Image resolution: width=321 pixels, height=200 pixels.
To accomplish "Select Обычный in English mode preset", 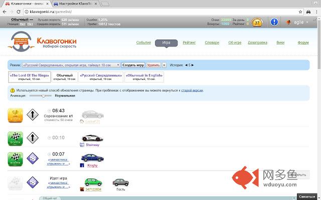I will pos(144,77).
